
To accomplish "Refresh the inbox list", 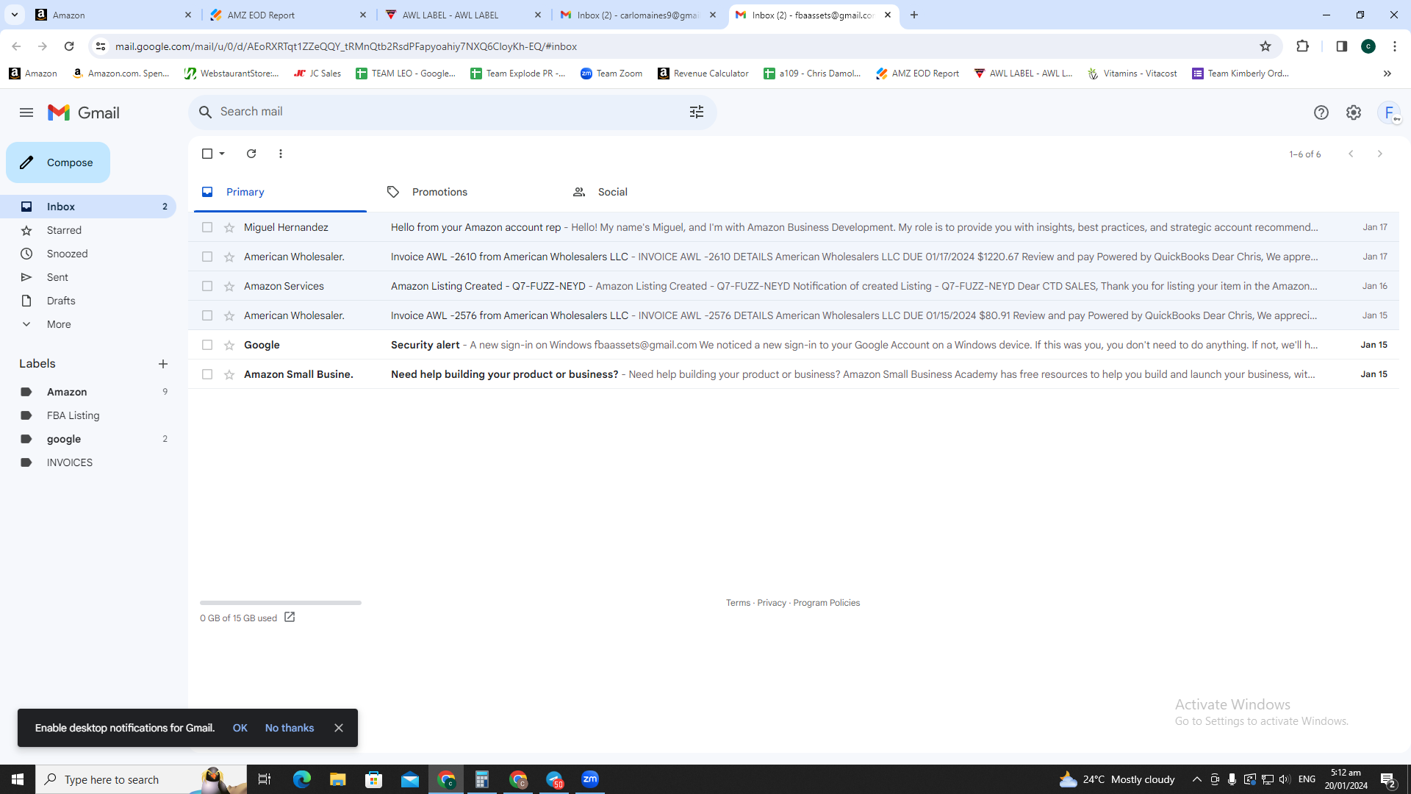I will click(251, 154).
